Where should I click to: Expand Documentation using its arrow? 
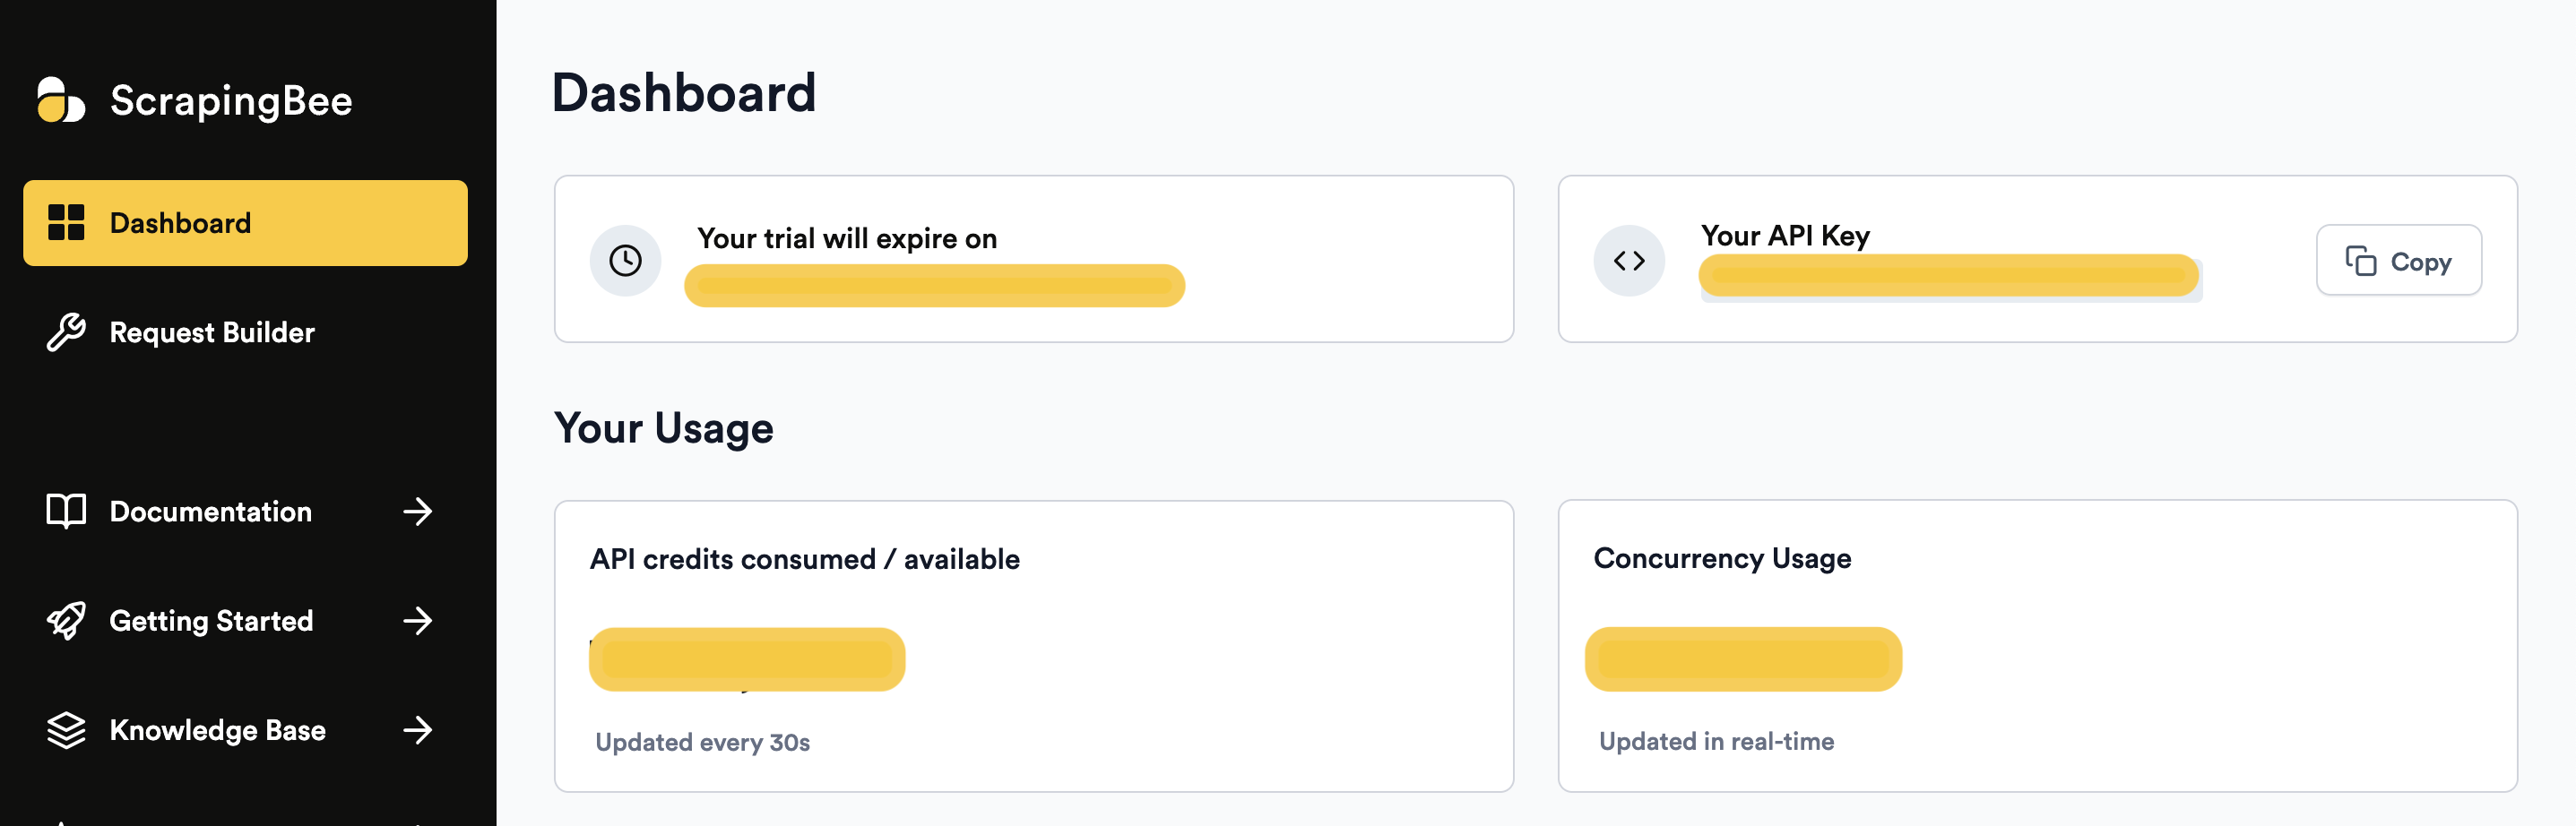[418, 512]
